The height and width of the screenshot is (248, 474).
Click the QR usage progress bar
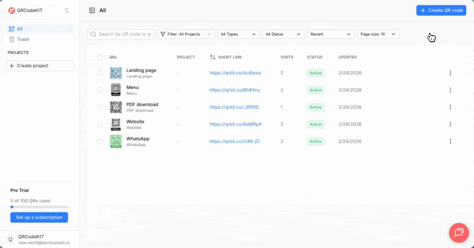click(39, 207)
